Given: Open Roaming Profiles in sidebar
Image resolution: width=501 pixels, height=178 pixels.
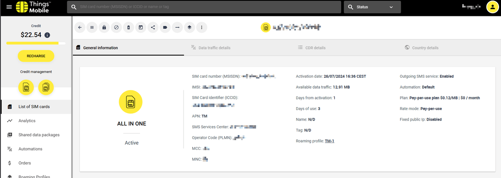Looking at the screenshot, I should [36, 176].
